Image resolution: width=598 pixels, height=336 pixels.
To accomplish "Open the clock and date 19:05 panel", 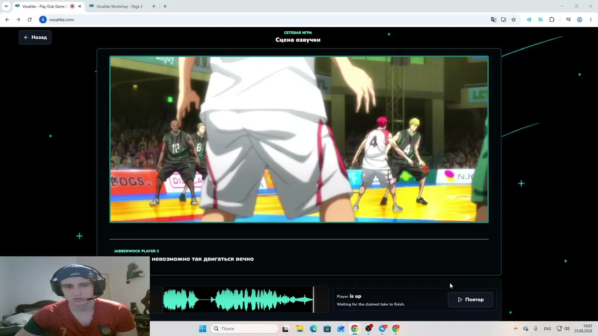I will 583,329.
